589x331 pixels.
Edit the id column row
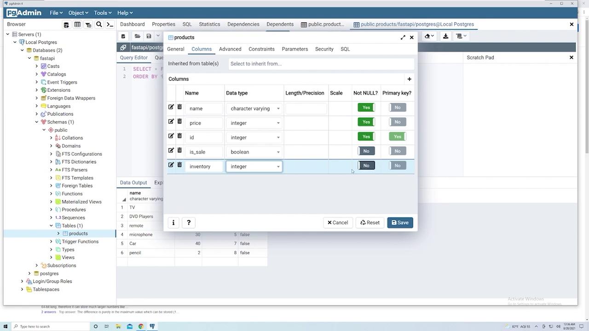click(171, 136)
